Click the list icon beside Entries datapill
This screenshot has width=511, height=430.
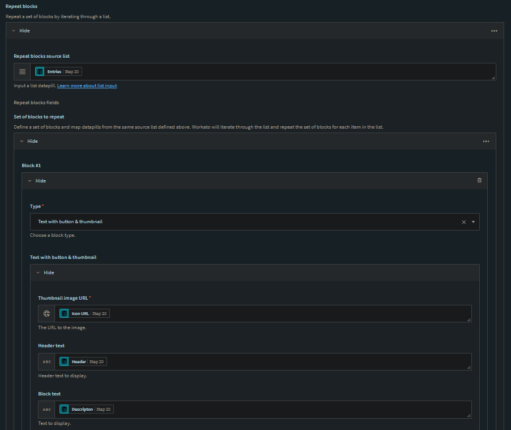pos(22,72)
